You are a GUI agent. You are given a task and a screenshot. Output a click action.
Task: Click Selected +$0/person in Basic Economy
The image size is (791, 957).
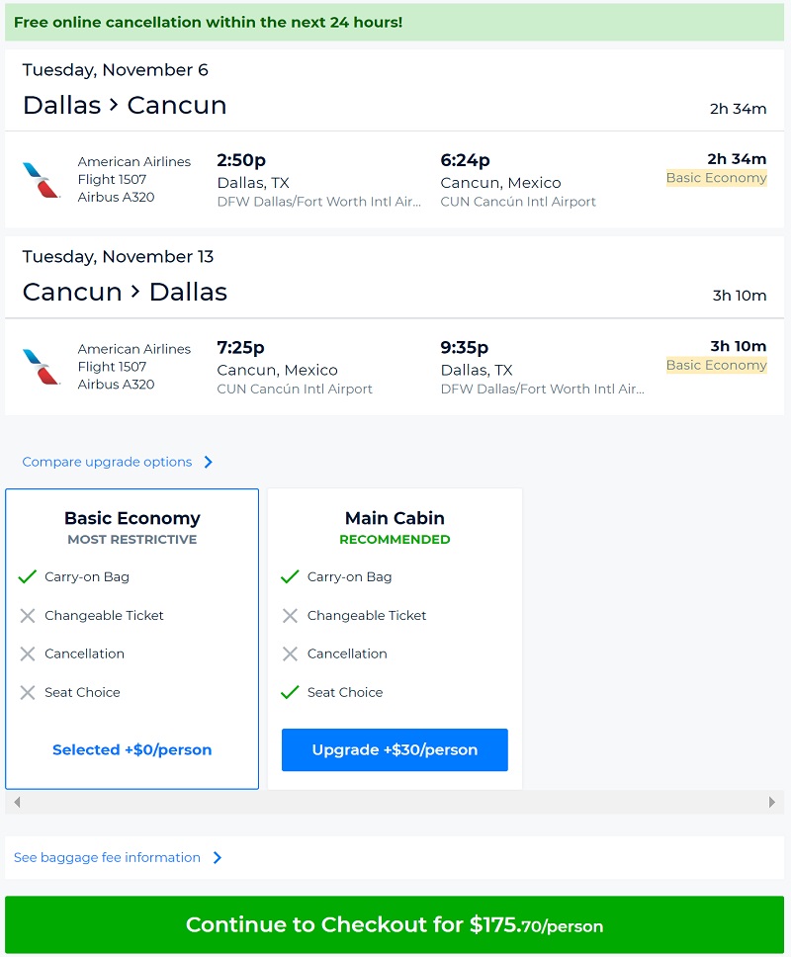(x=132, y=750)
